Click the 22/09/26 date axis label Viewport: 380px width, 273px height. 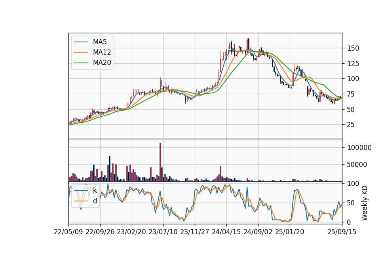(100, 232)
